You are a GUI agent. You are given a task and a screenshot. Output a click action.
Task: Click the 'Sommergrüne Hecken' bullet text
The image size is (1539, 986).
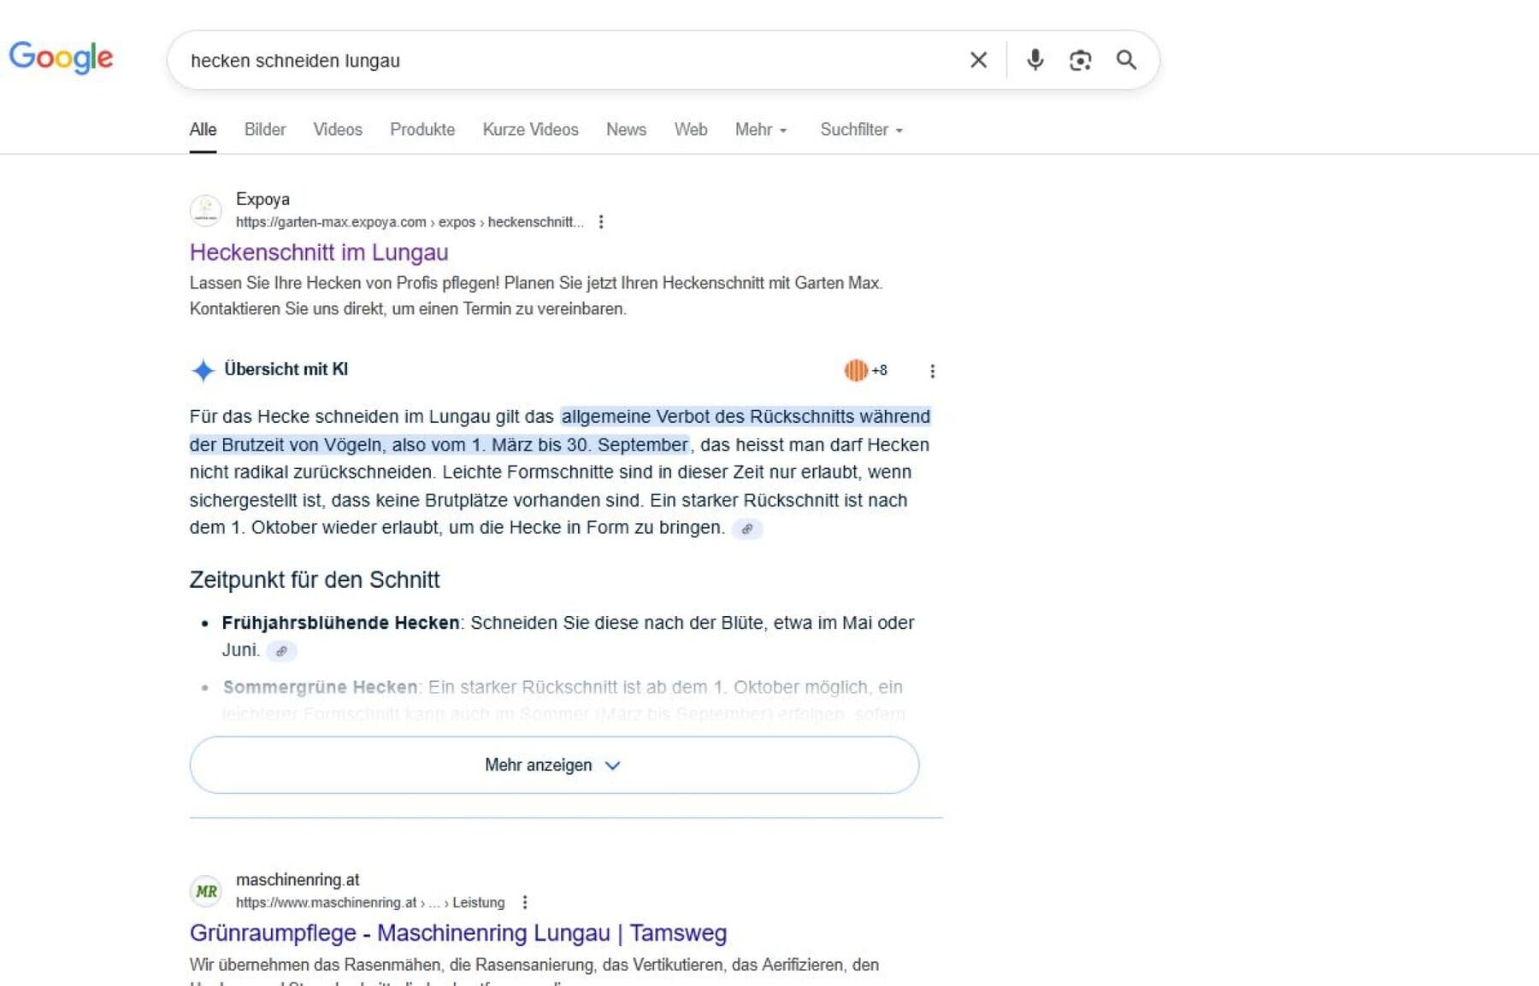320,687
